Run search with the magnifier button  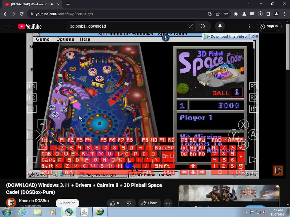[x=203, y=26]
